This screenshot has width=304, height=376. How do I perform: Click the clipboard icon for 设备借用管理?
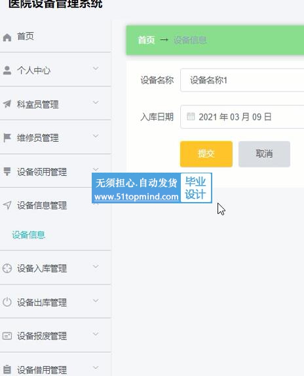click(7, 369)
